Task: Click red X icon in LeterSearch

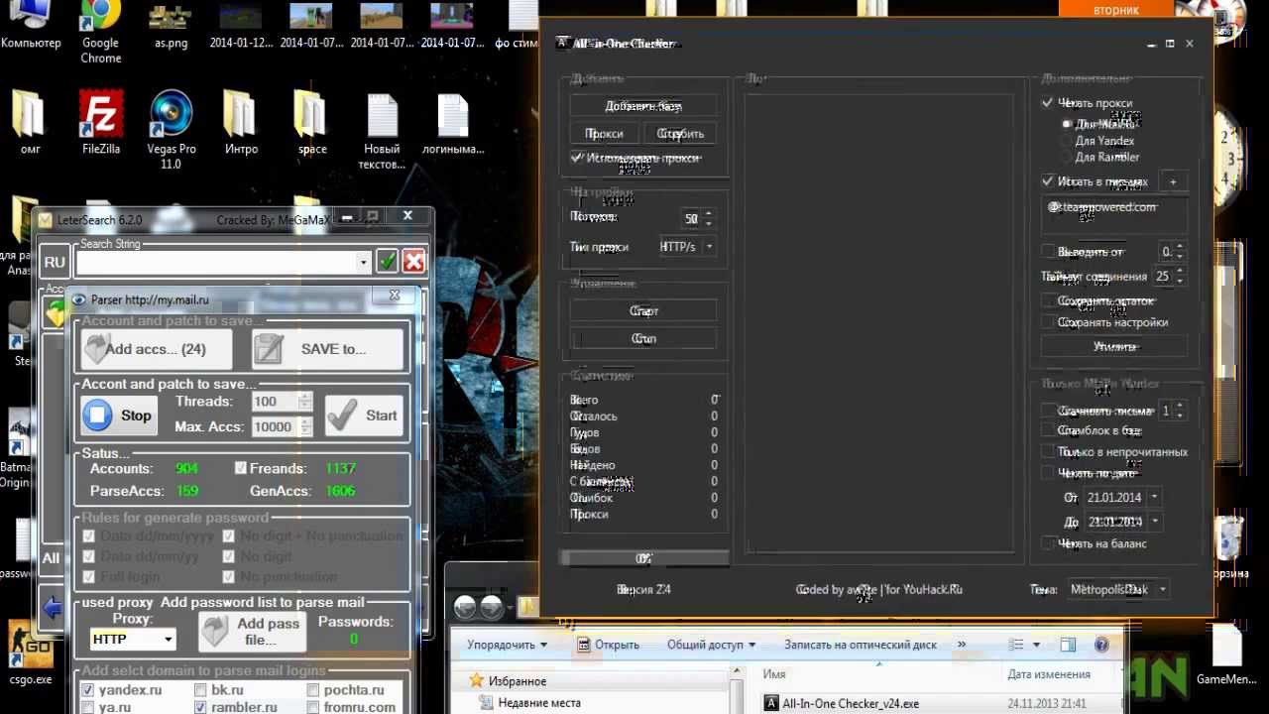Action: [414, 262]
